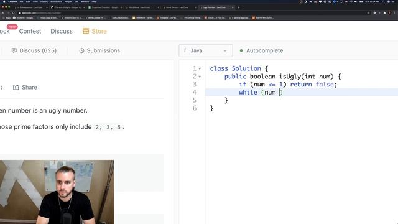The image size is (398, 224).
Task: Open the Chrome menu in menu bar
Action: click(x=12, y=1)
